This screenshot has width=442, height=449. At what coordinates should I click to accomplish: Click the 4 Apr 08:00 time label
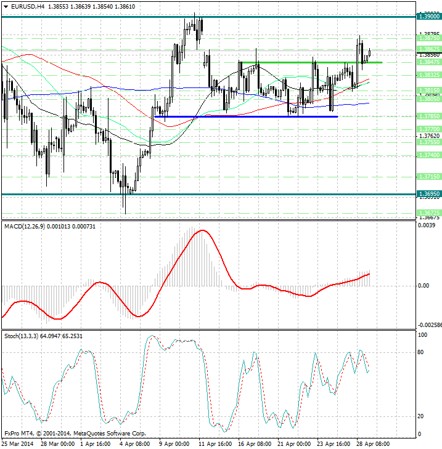click(135, 444)
